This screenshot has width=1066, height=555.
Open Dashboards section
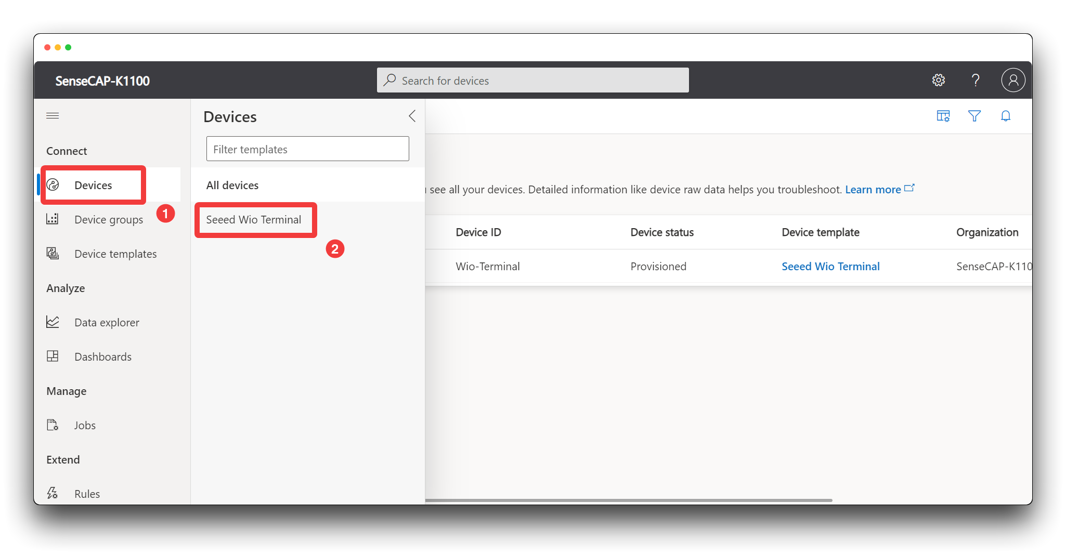click(x=103, y=356)
